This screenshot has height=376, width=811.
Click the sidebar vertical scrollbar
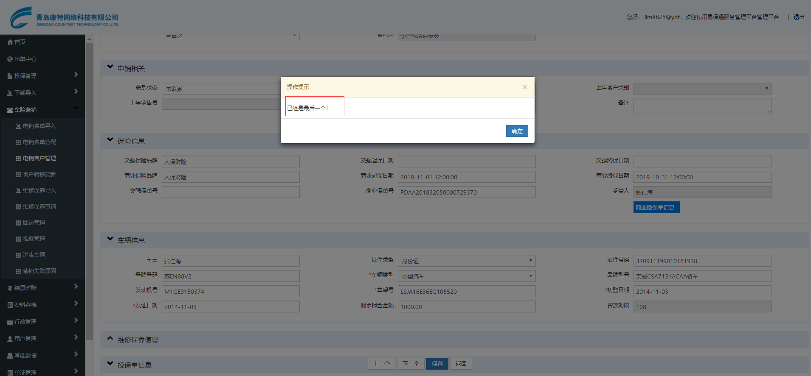89,191
